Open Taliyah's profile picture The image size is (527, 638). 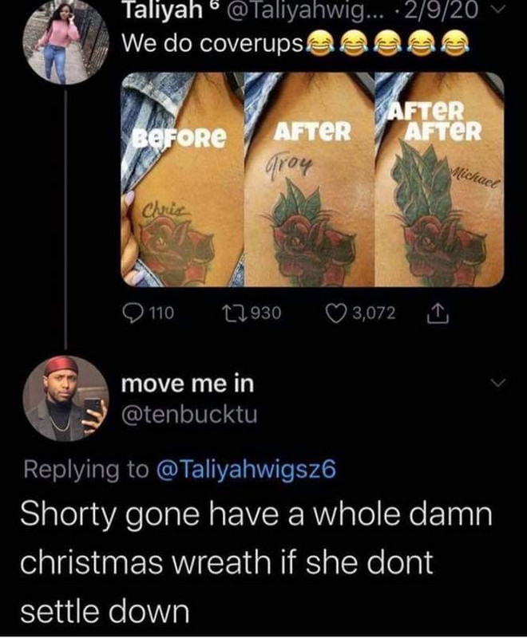click(x=66, y=42)
